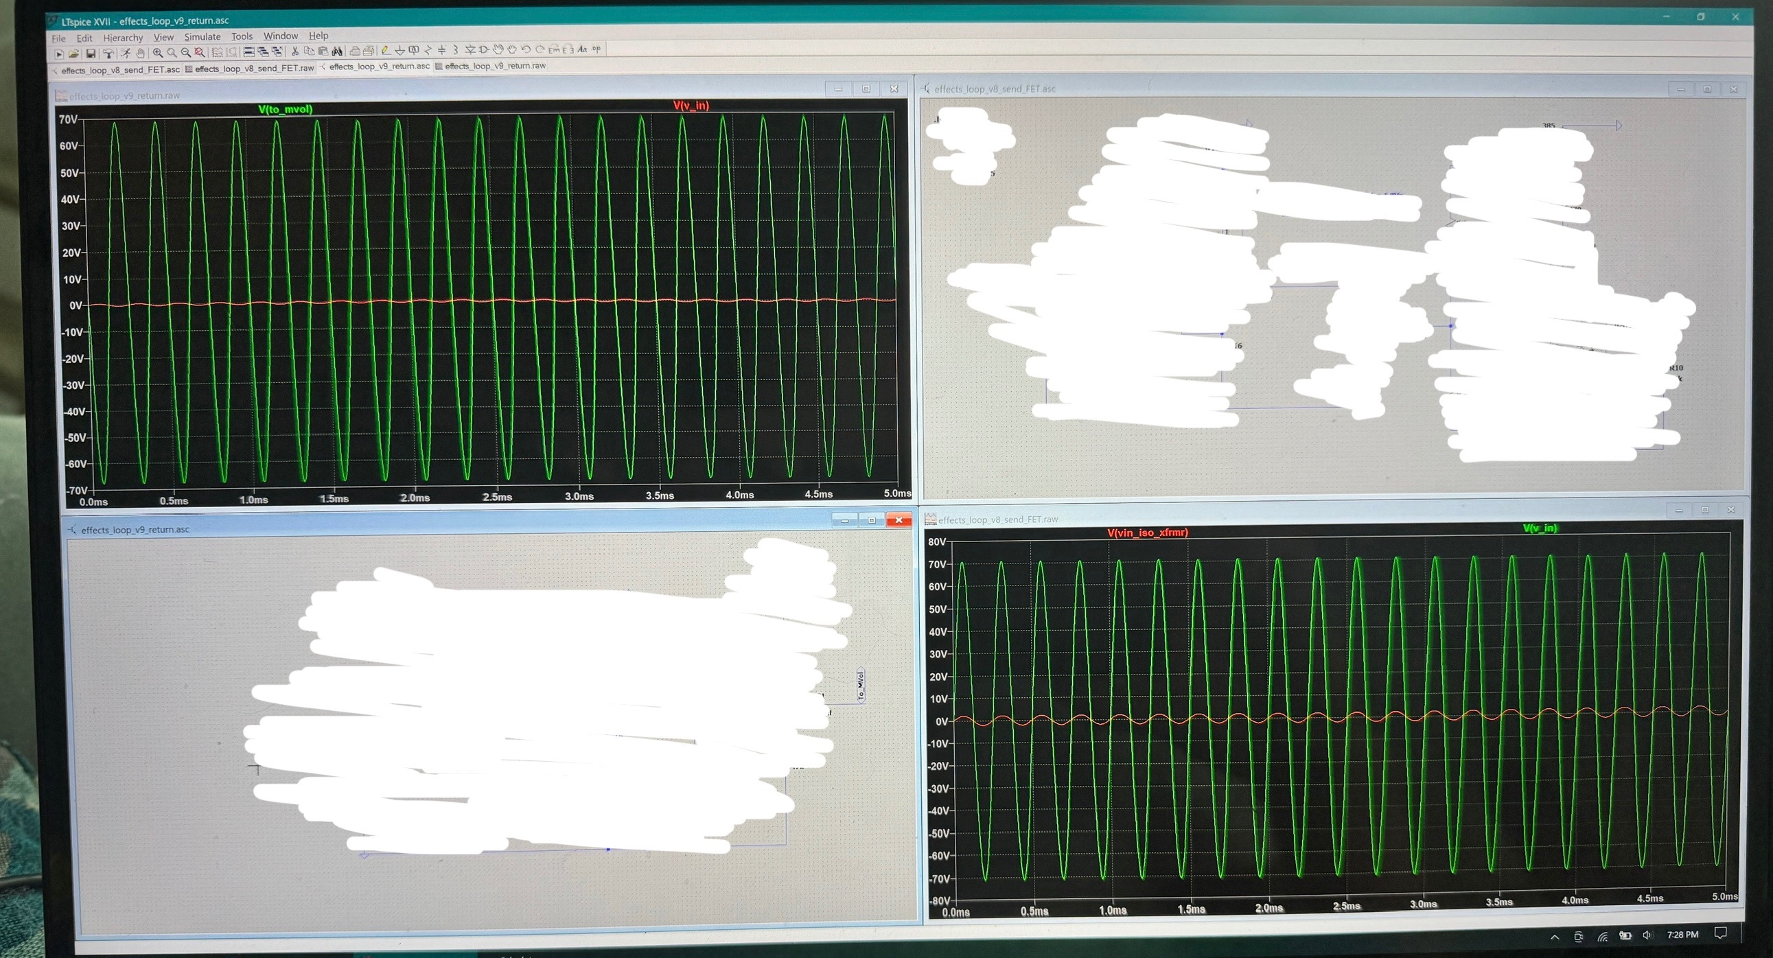Click the V(vin_iso_xfrmr) trace label
This screenshot has width=1773, height=958.
1148,533
